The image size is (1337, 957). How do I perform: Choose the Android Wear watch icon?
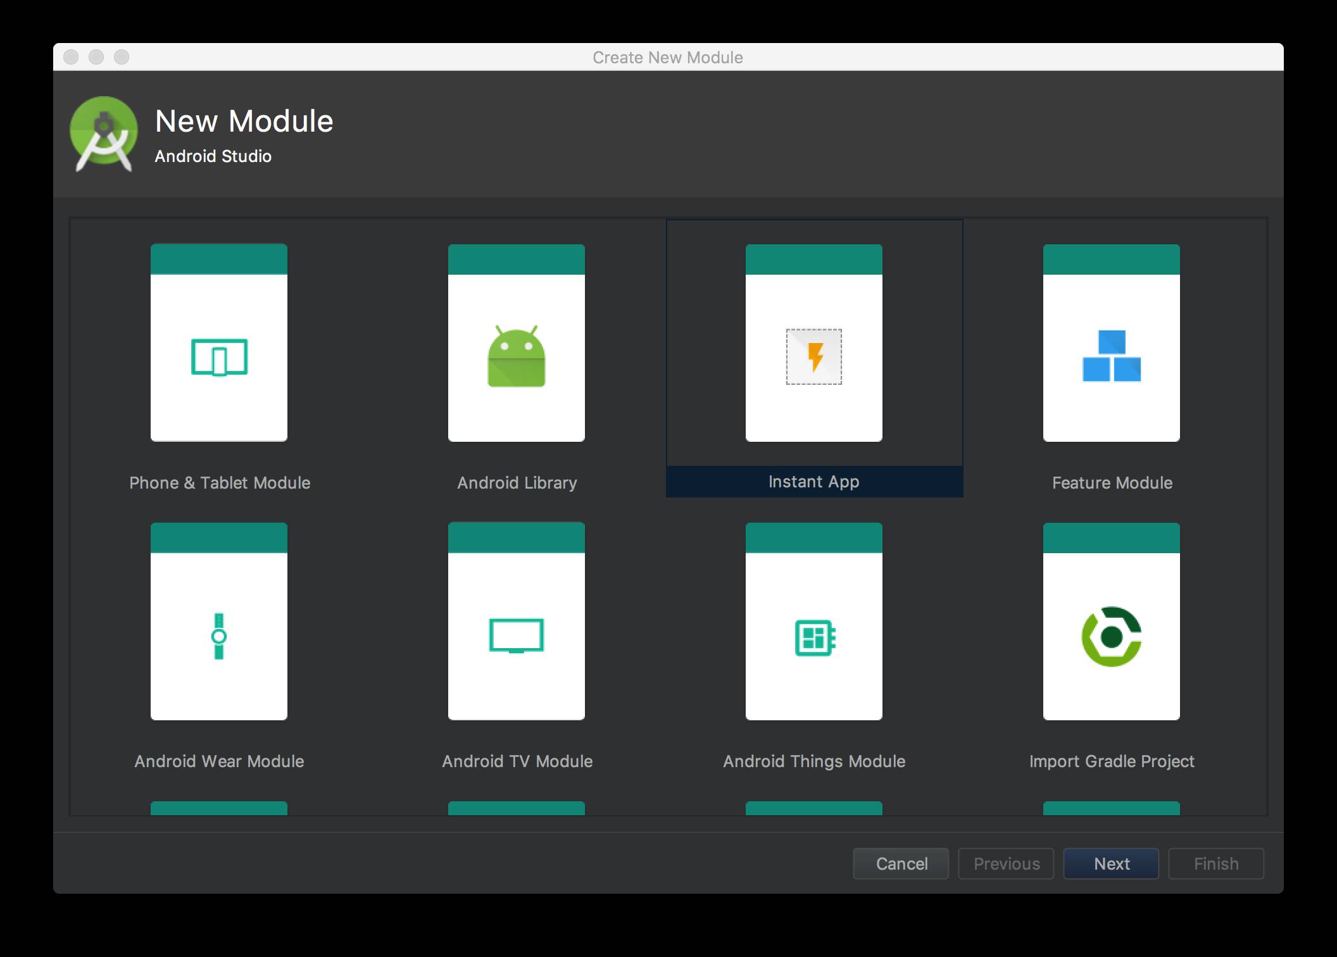point(219,636)
